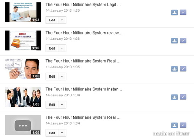Click Edit for the 'System review' video

click(52, 48)
